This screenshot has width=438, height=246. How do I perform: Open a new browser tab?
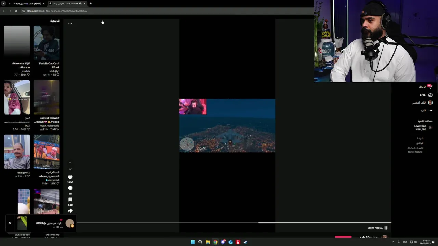[90, 3]
